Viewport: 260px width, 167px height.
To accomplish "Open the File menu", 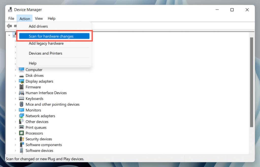I will coord(11,18).
